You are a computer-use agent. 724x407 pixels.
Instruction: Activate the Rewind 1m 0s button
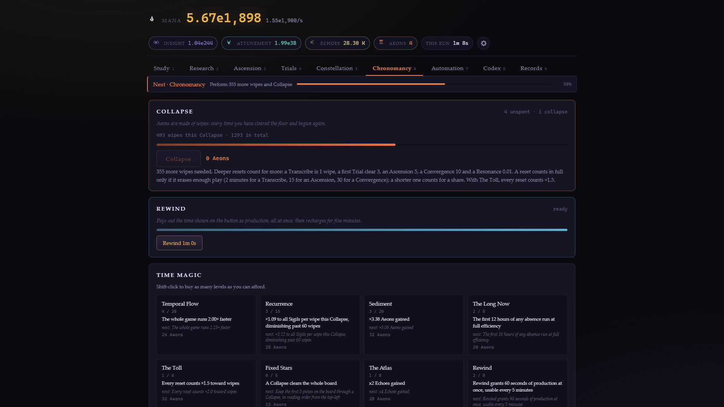pyautogui.click(x=179, y=243)
